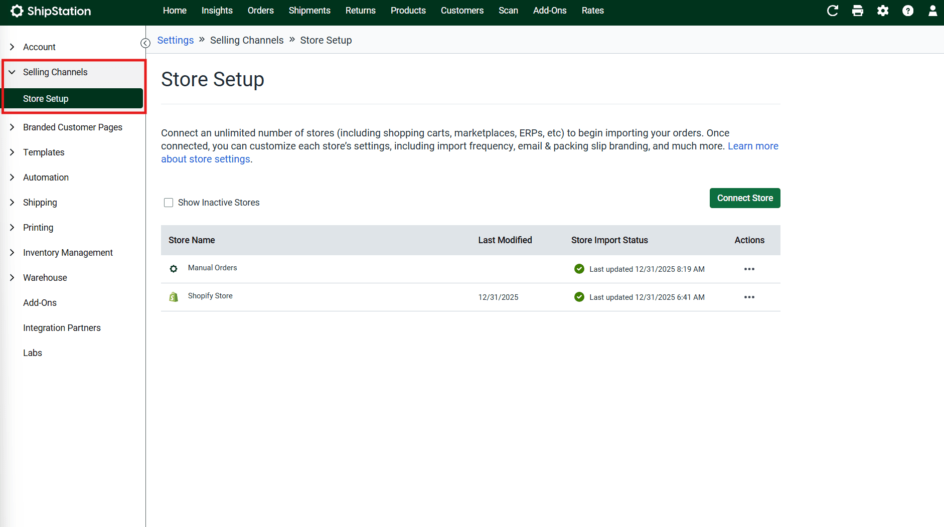
Task: Open the user profile icon
Action: (932, 11)
